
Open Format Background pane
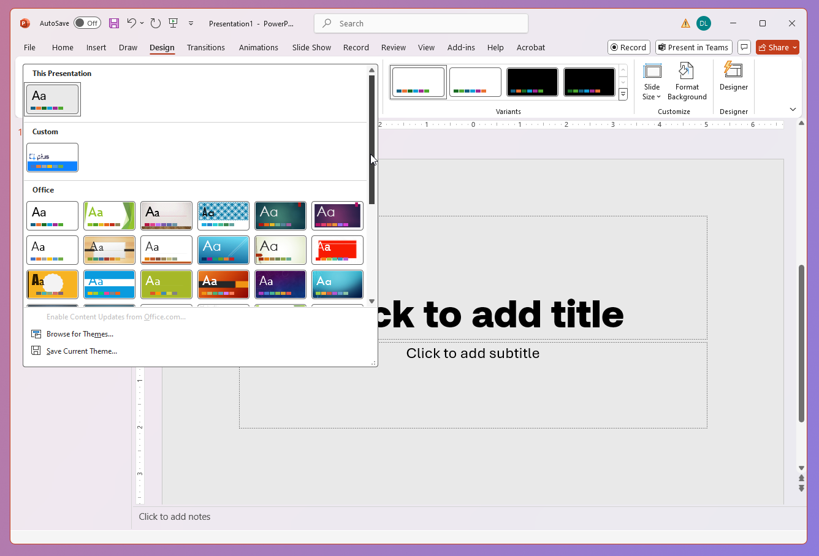point(687,82)
